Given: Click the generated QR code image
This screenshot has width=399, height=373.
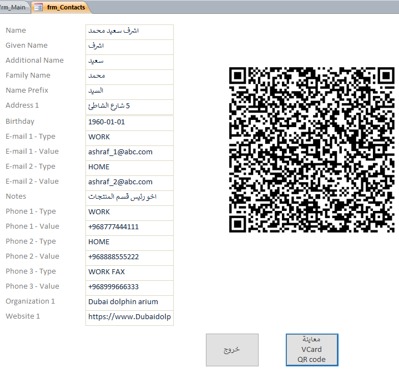Looking at the screenshot, I should pyautogui.click(x=312, y=150).
